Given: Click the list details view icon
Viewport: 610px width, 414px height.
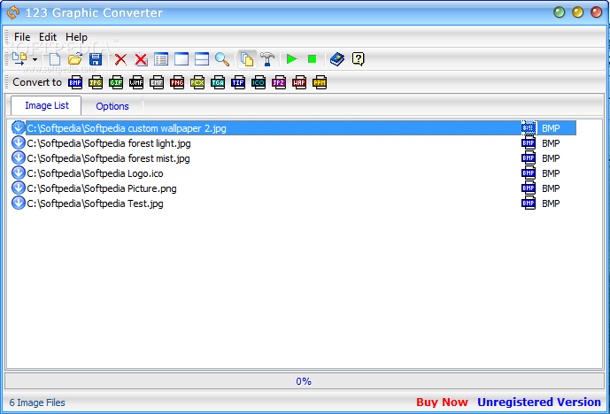Looking at the screenshot, I should pyautogui.click(x=161, y=59).
